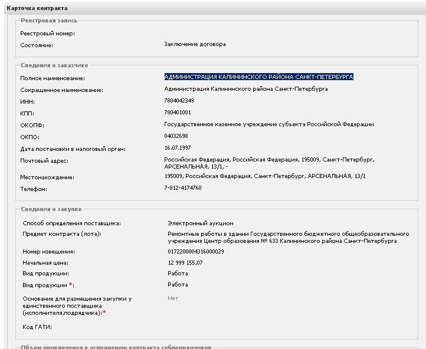The width and height of the screenshot is (426, 349).
Task: Click the contract subject 'Ремонтные работы в здании' text
Action: click(x=289, y=238)
